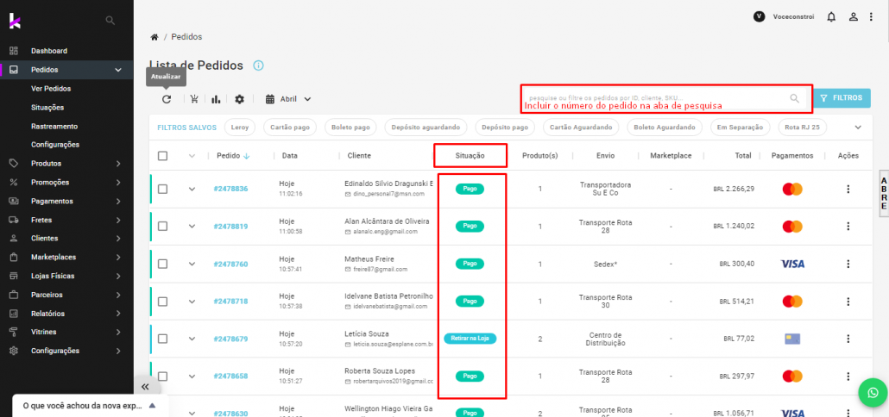Image resolution: width=889 pixels, height=417 pixels.
Task: Open Rastreamento in the sidebar
Action: [x=54, y=126]
